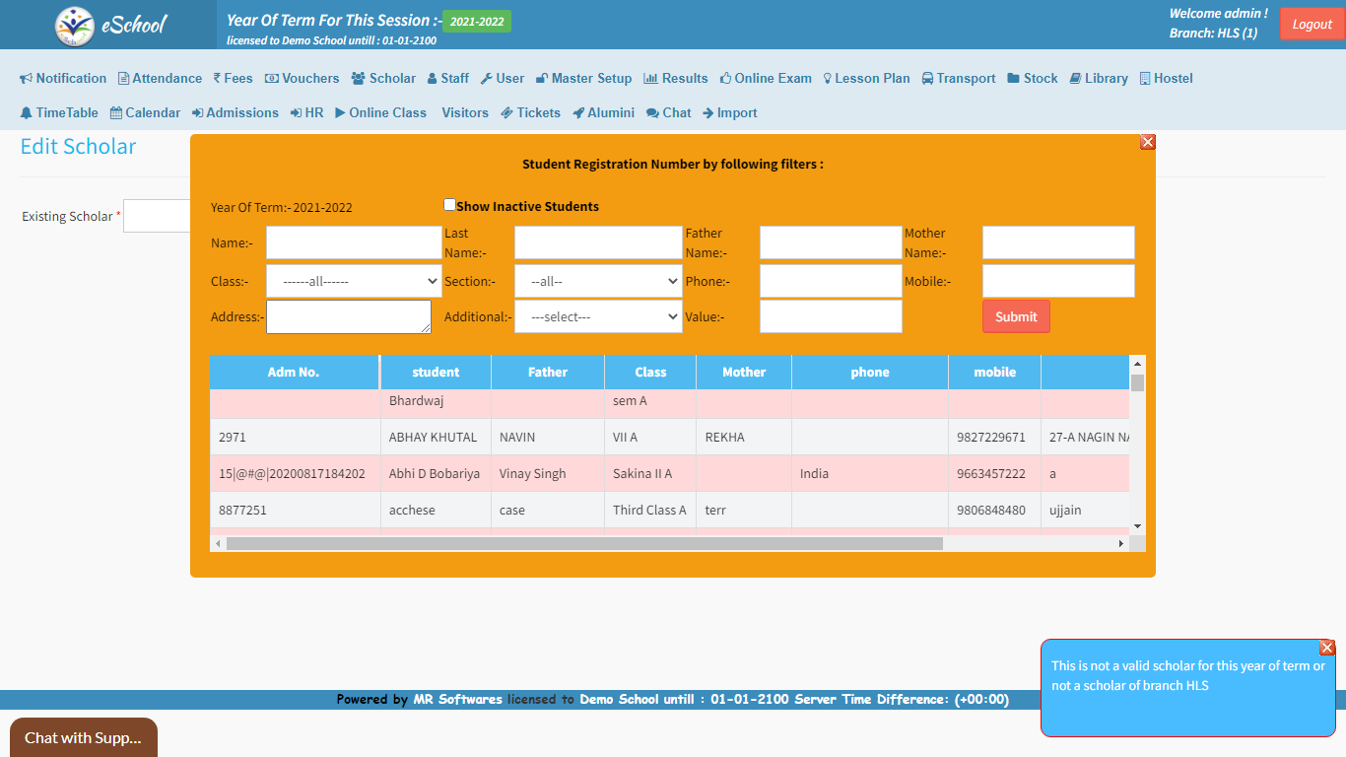Expand the Class dropdown
Screen dimensions: 1346x757
354,281
